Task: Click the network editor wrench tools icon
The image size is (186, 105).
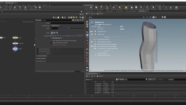Action: 53,17
